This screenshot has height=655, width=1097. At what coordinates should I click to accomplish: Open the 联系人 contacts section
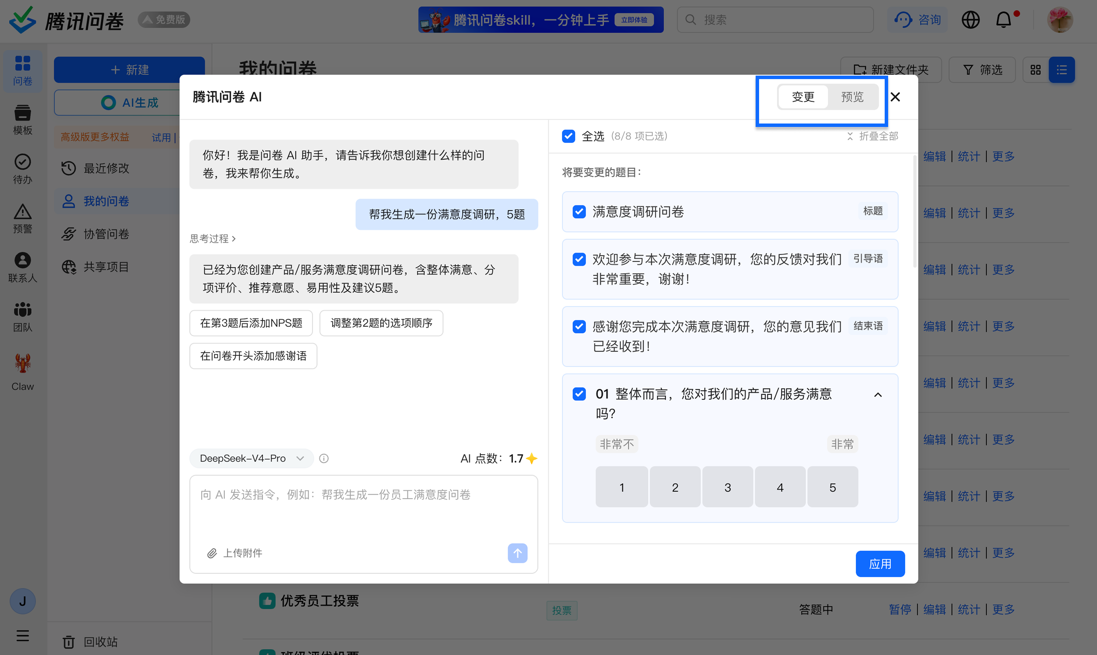23,267
